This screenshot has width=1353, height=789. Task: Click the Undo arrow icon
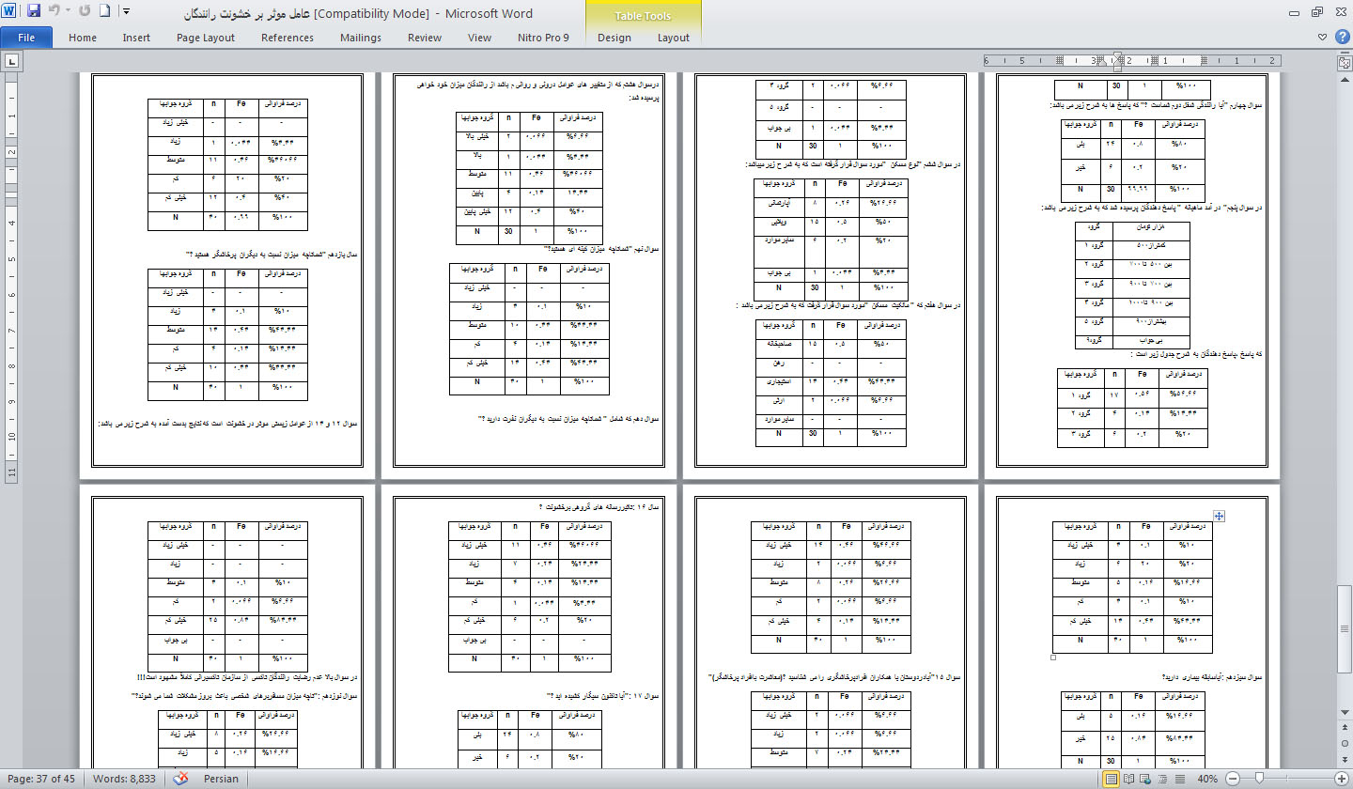(x=54, y=12)
